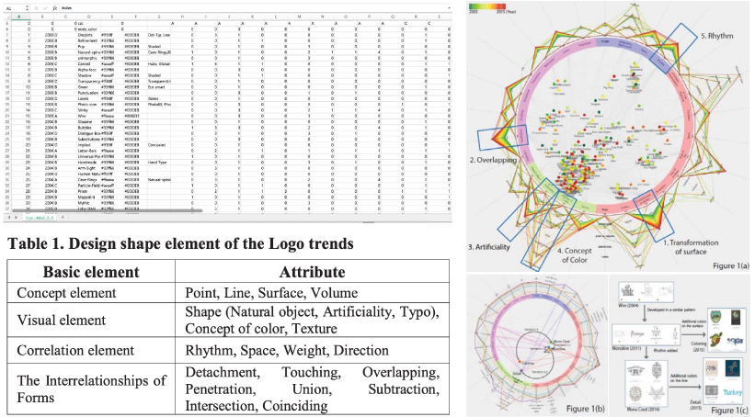
Task: Click the Name Box showing A1
Action: click(x=15, y=8)
